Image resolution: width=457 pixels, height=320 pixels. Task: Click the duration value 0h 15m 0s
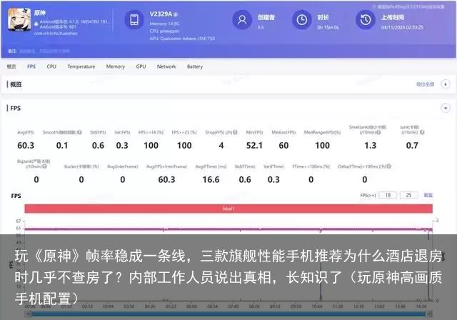point(328,27)
